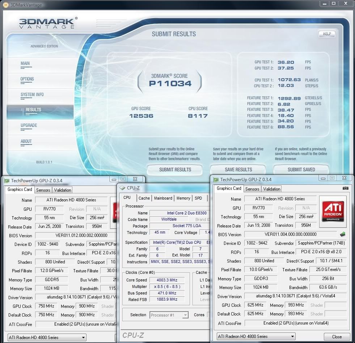The image size is (355, 343).
Task: Click BIOS Version field in right GPU-Z
Action: tap(291, 234)
